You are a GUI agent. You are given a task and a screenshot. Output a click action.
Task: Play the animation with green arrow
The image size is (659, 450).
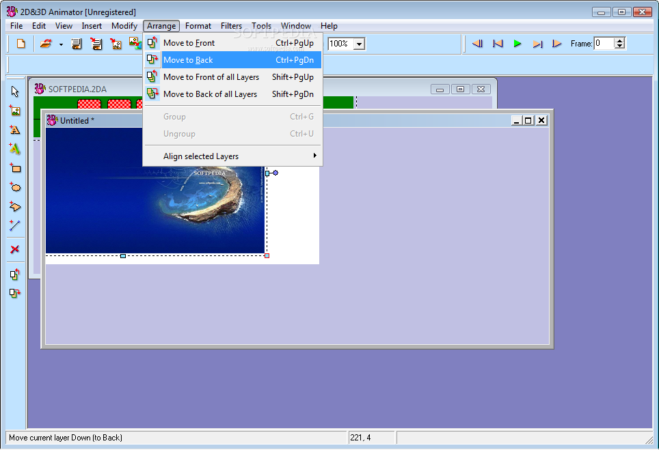pyautogui.click(x=517, y=44)
